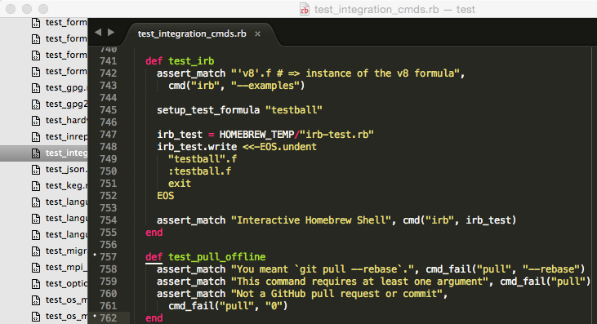
Task: Open the test_inrep file icon in sidebar
Action: point(36,137)
